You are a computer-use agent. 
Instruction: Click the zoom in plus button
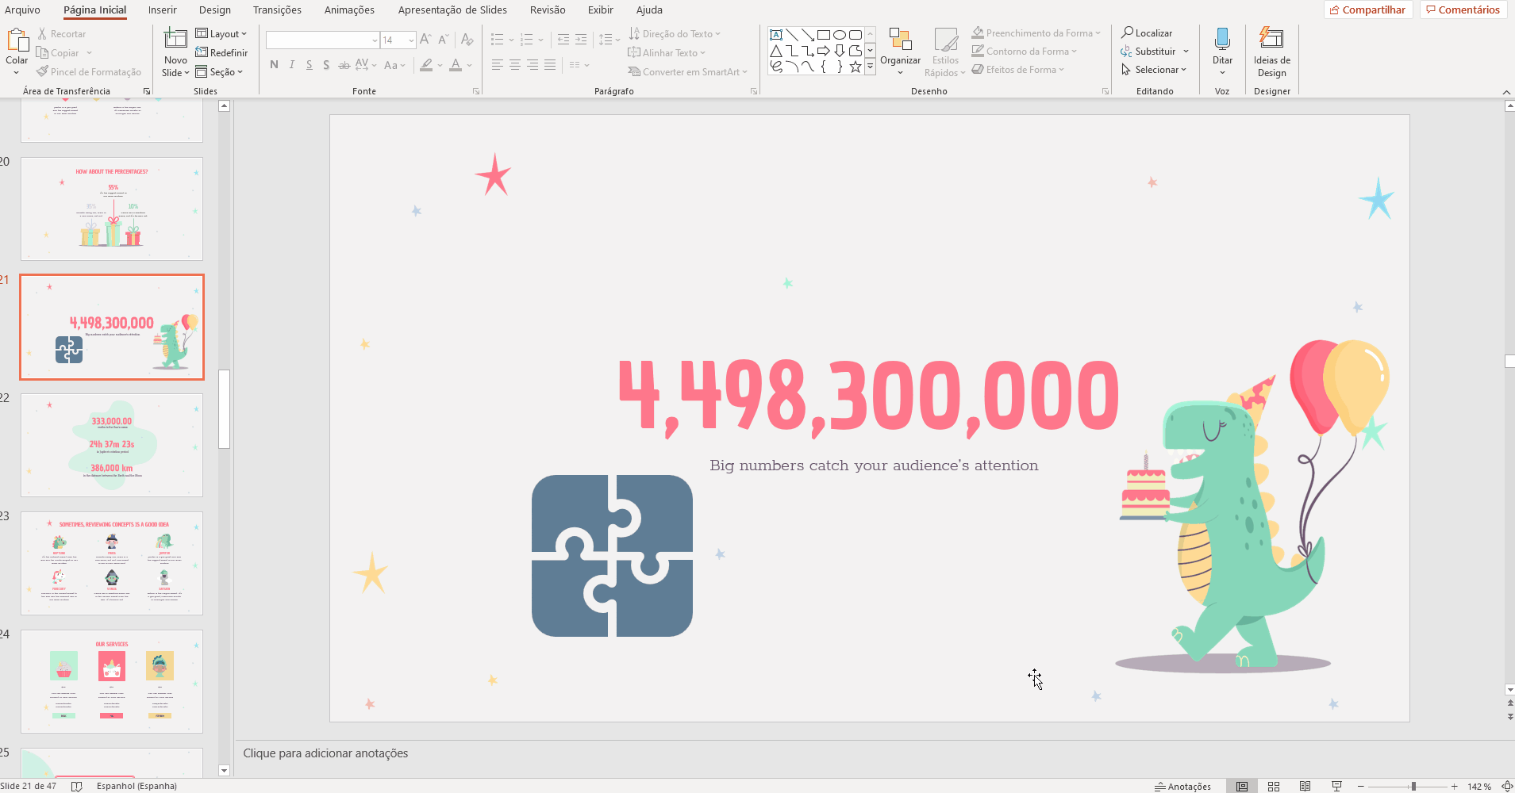tap(1454, 786)
